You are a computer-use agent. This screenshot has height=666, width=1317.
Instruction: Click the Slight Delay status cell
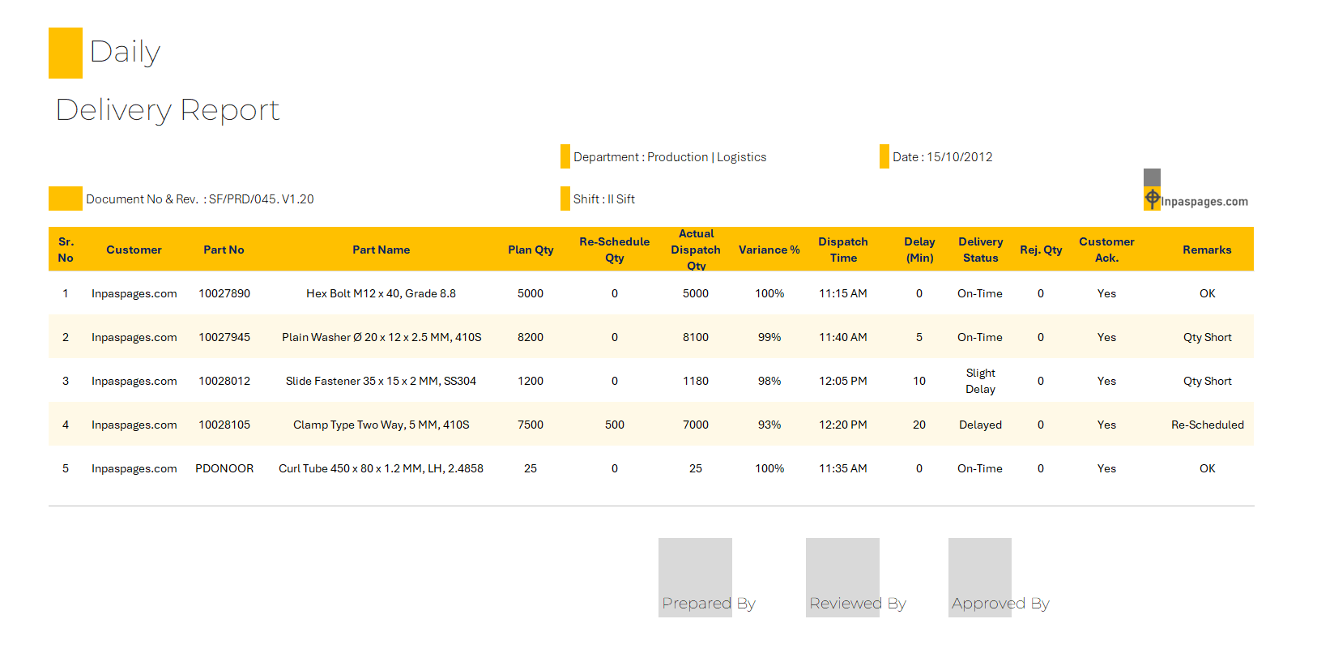click(980, 381)
